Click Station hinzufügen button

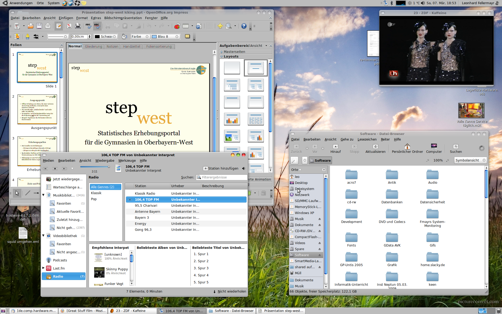tap(221, 169)
